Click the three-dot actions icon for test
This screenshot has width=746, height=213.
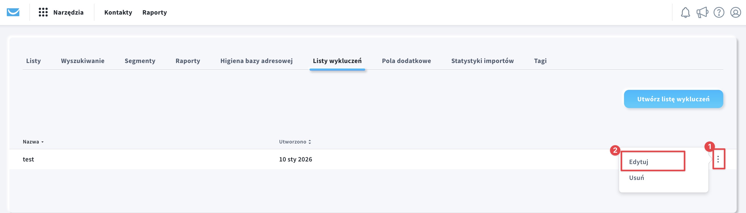point(718,159)
